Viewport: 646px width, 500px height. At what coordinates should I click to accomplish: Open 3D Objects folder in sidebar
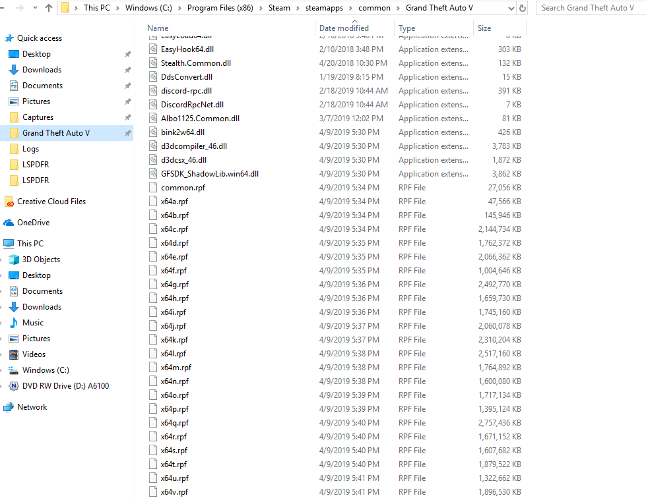click(41, 260)
